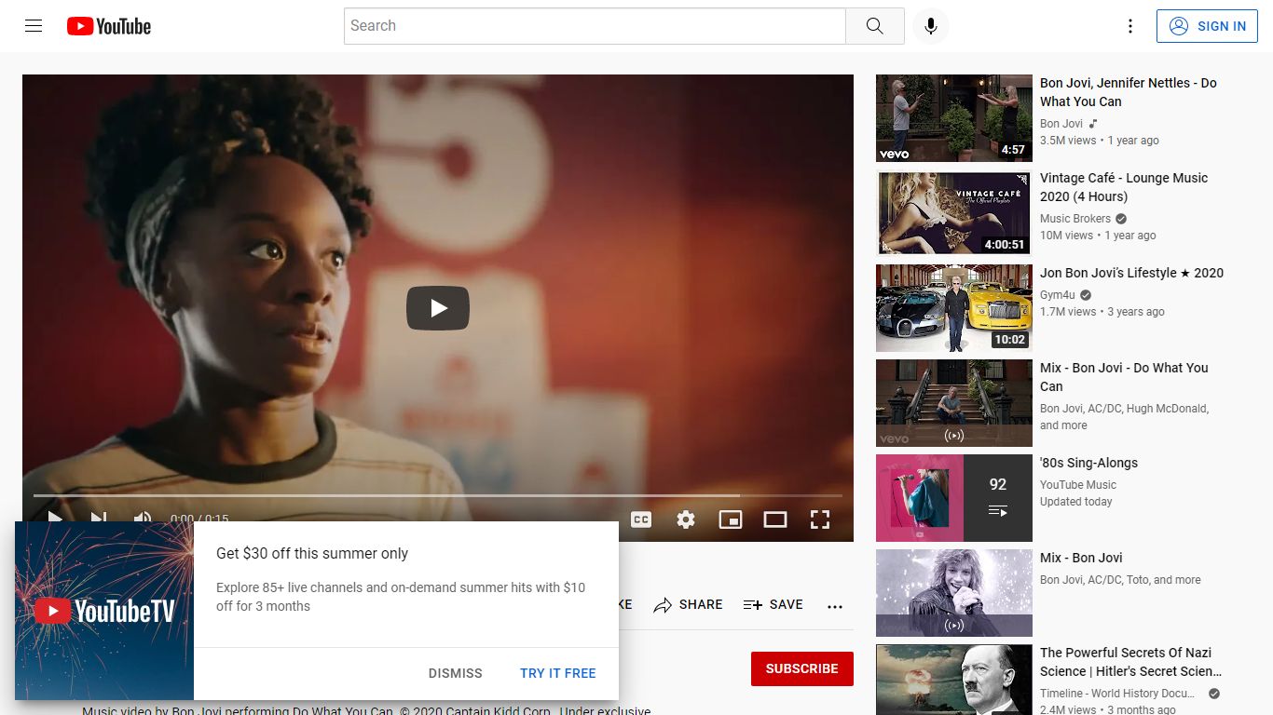Viewport: 1273px width, 715px height.
Task: Click the YouTube logo
Action: tap(109, 26)
